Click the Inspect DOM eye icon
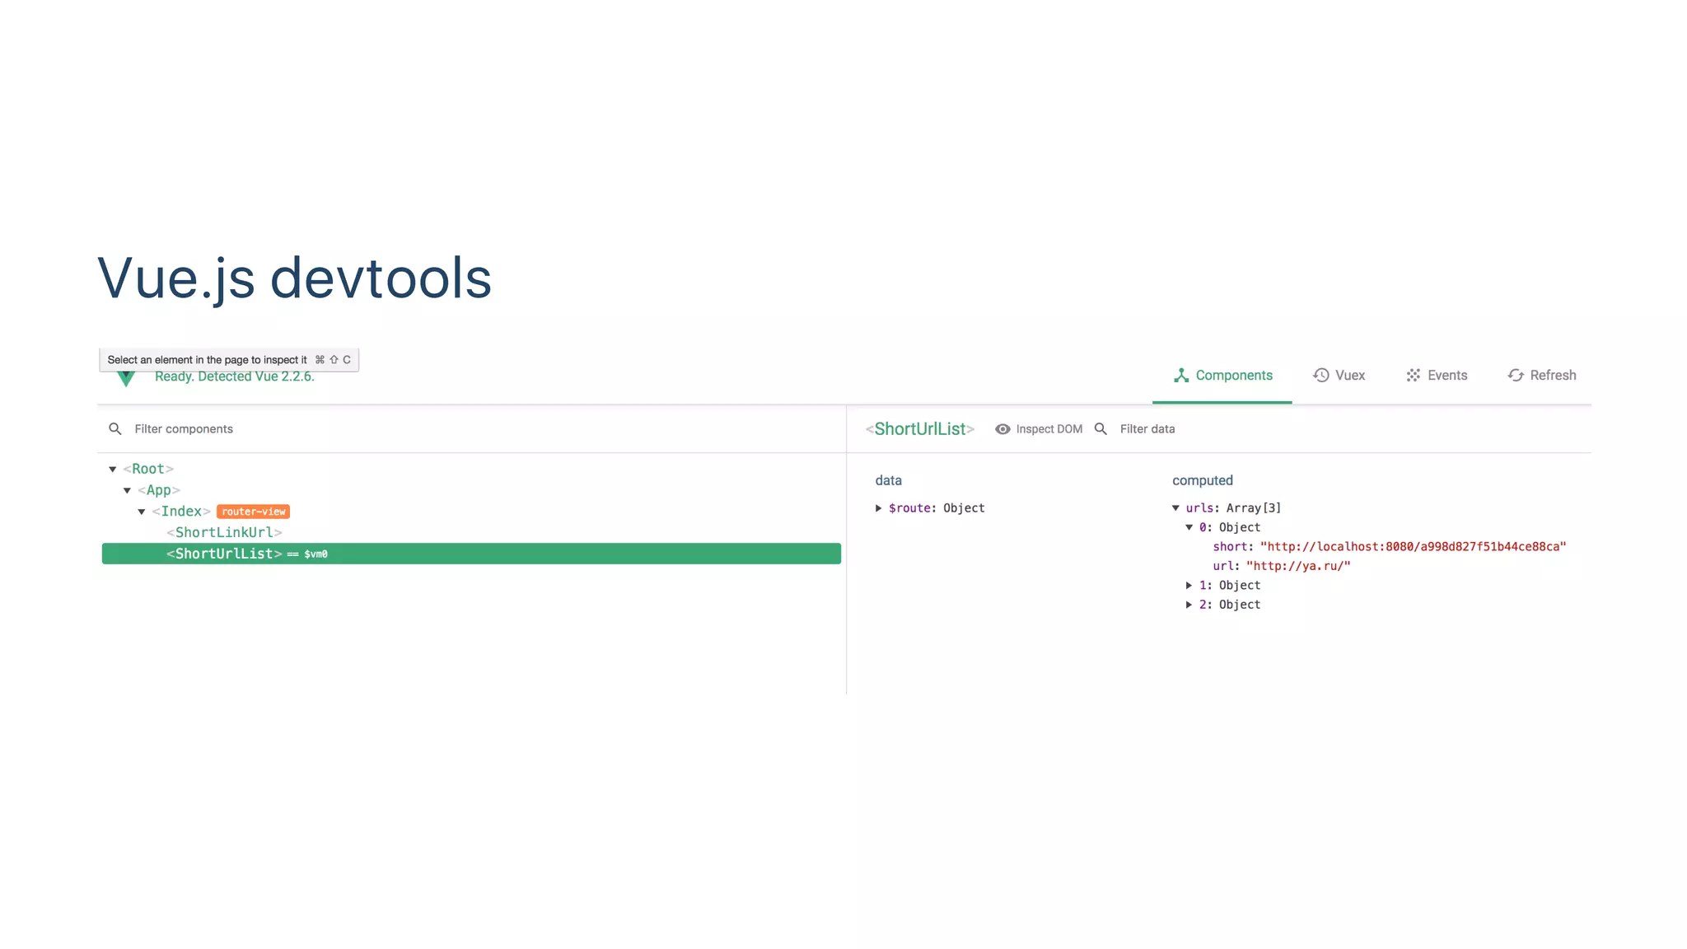Screen dimensions: 1687x949 click(x=1002, y=429)
